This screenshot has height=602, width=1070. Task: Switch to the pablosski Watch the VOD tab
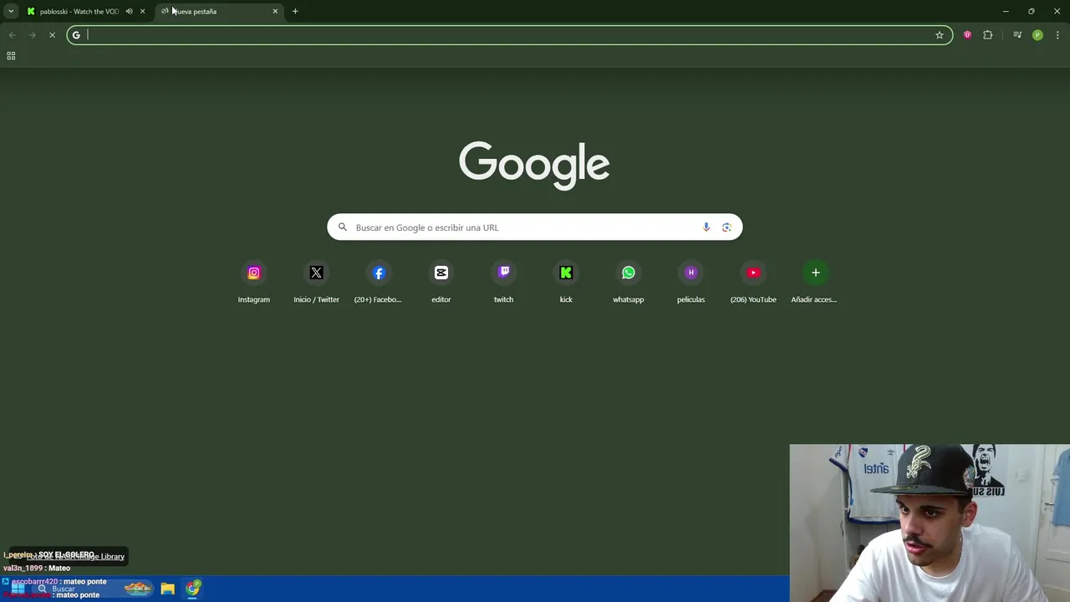tap(79, 12)
